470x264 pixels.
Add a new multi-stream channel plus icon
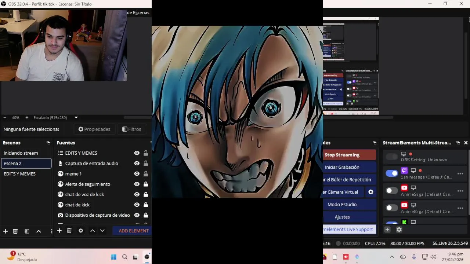[x=387, y=230]
